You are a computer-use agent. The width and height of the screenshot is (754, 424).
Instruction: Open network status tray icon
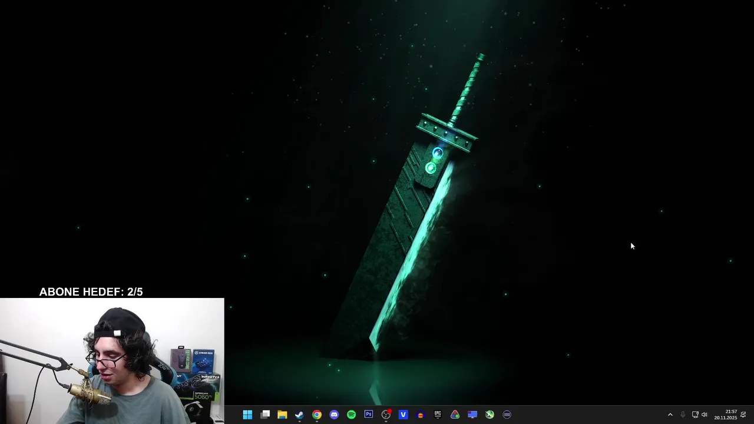coord(695,415)
